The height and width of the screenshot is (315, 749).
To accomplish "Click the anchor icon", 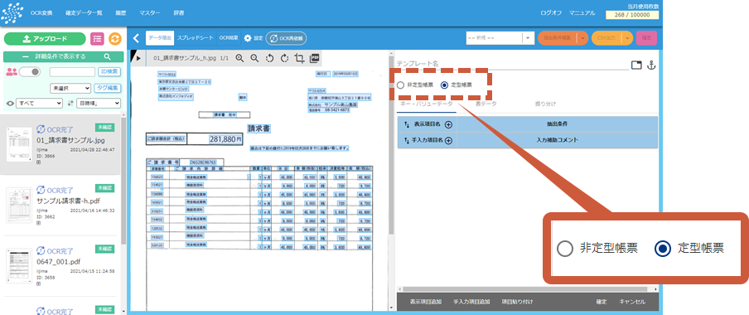I will [x=650, y=65].
